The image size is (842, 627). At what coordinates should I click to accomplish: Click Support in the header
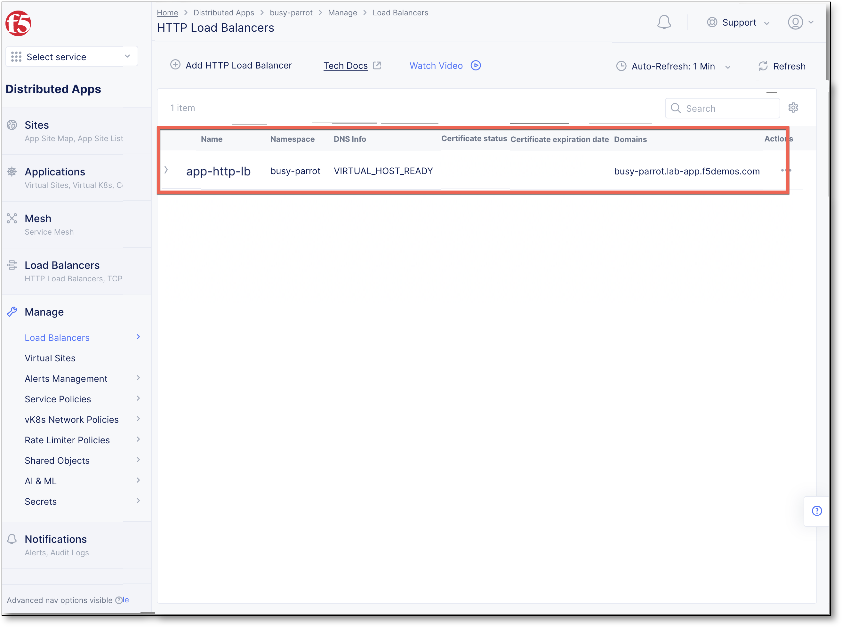739,22
